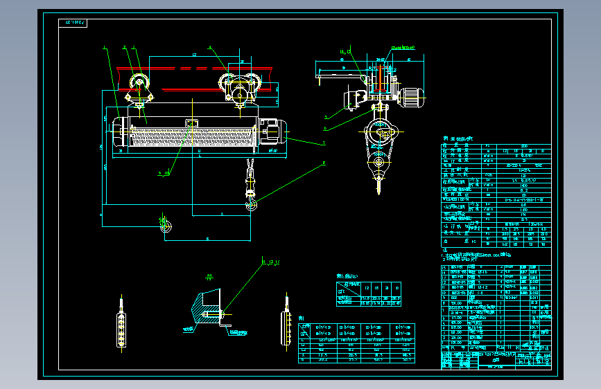Click part callout 7 beside the hoist motor
Viewport: 601px width, 389px height.
click(x=324, y=143)
